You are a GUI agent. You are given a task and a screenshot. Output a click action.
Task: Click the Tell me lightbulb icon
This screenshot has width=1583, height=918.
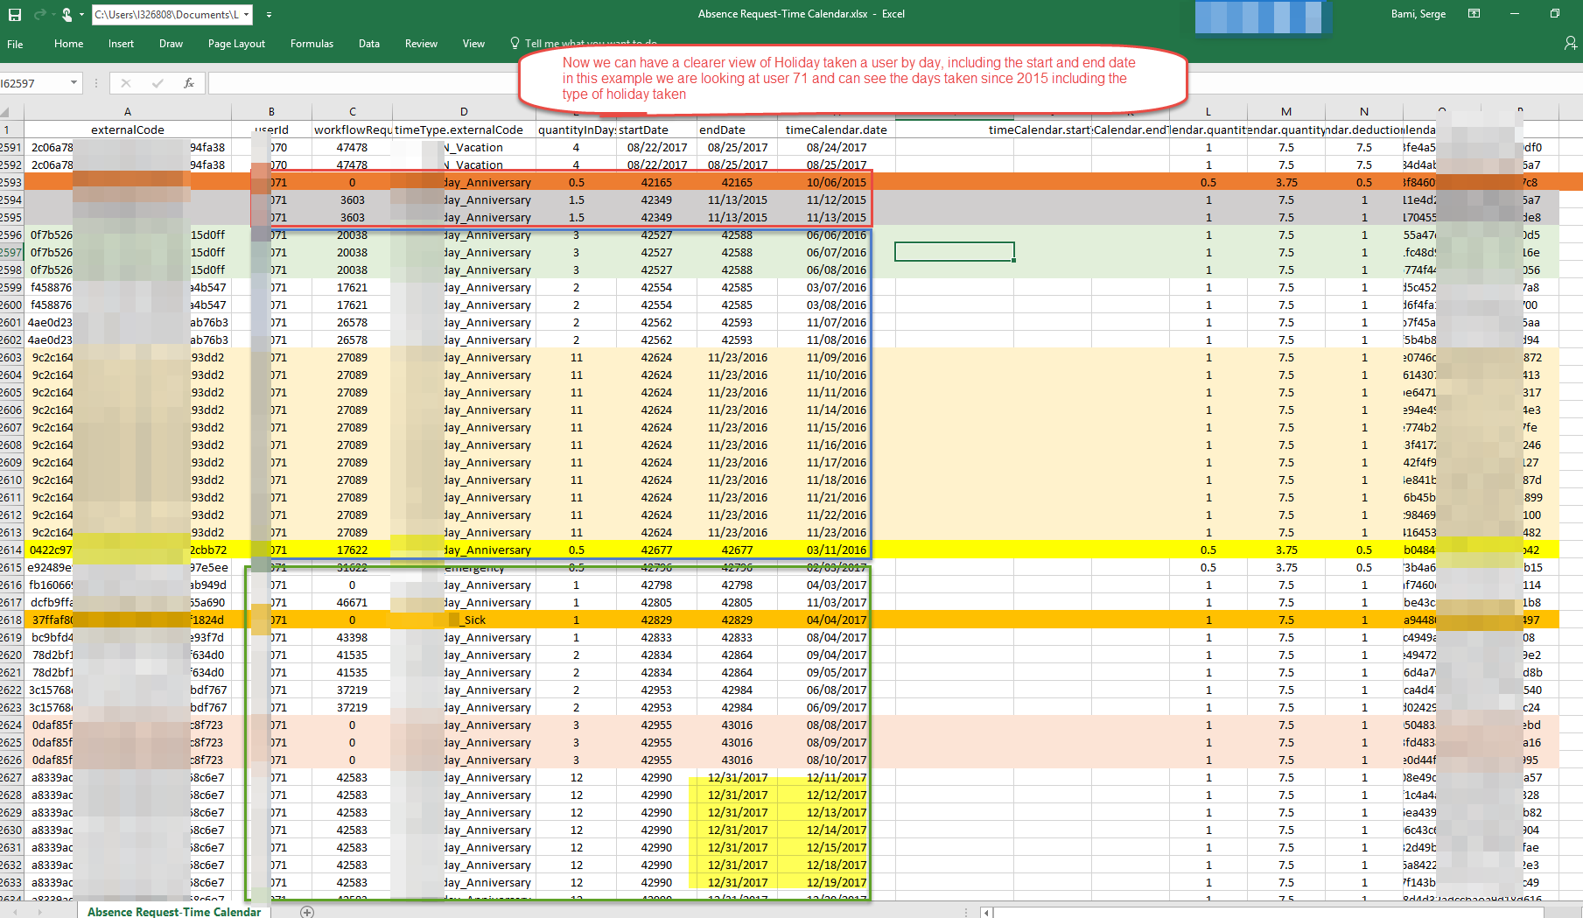[x=515, y=43]
